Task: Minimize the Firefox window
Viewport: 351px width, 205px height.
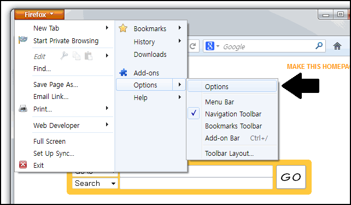Action: click(x=326, y=15)
